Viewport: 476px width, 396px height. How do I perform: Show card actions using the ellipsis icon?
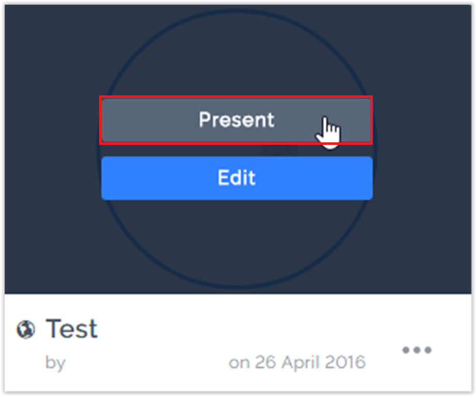[417, 351]
